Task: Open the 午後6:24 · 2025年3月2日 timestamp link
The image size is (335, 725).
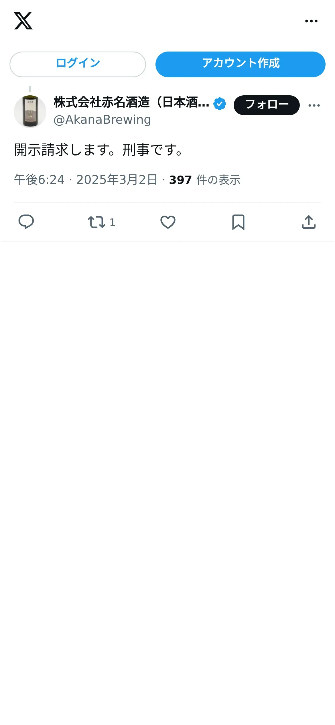Action: pyautogui.click(x=86, y=180)
